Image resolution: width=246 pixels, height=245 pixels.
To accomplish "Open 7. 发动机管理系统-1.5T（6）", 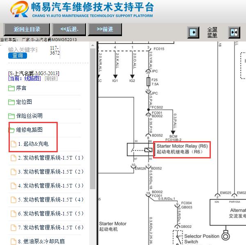I will pyautogui.click(x=50, y=227).
